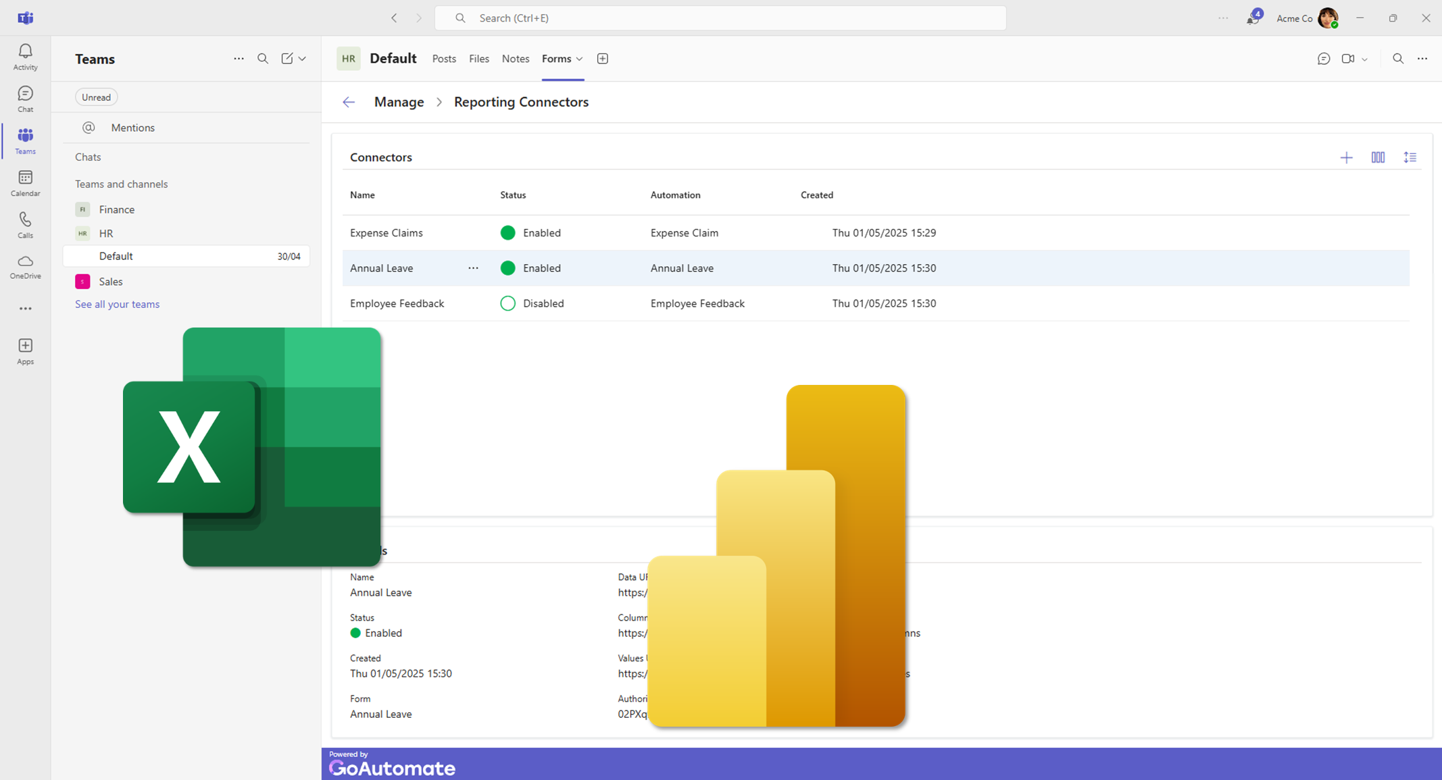
Task: Open the Chats section
Action: point(88,157)
